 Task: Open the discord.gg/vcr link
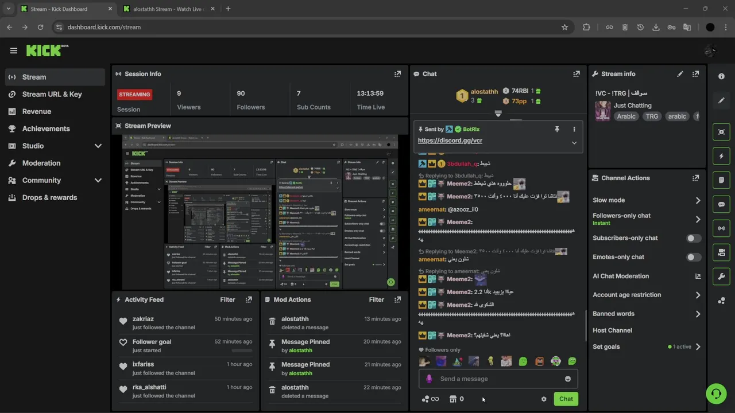[x=450, y=141]
